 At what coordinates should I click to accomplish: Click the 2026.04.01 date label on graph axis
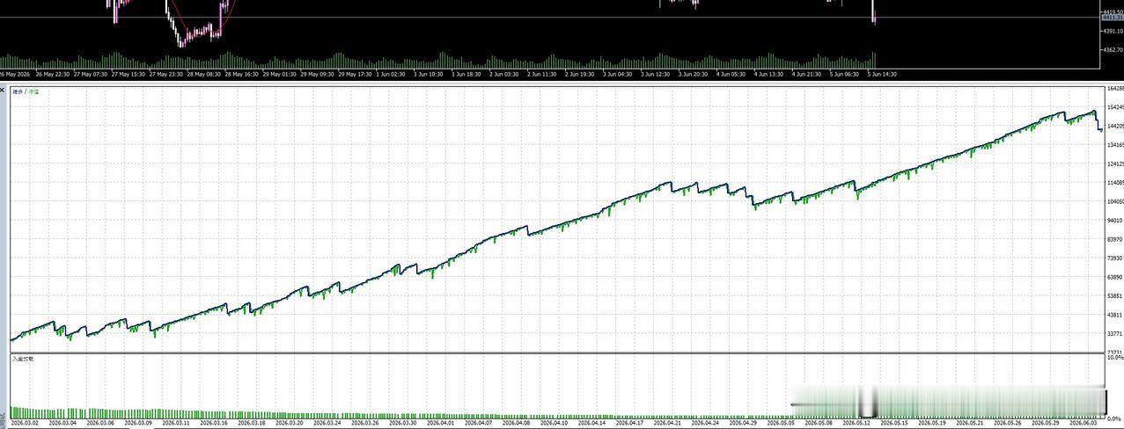coord(441,423)
